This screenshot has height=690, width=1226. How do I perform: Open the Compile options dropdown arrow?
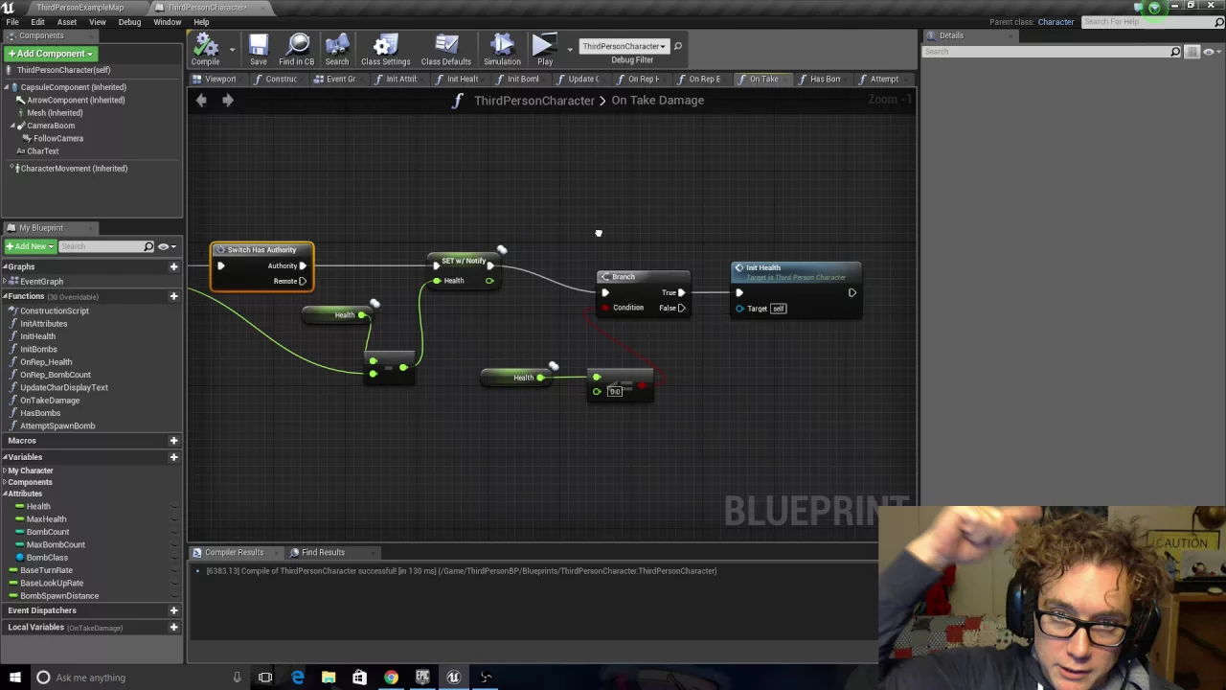click(x=231, y=48)
